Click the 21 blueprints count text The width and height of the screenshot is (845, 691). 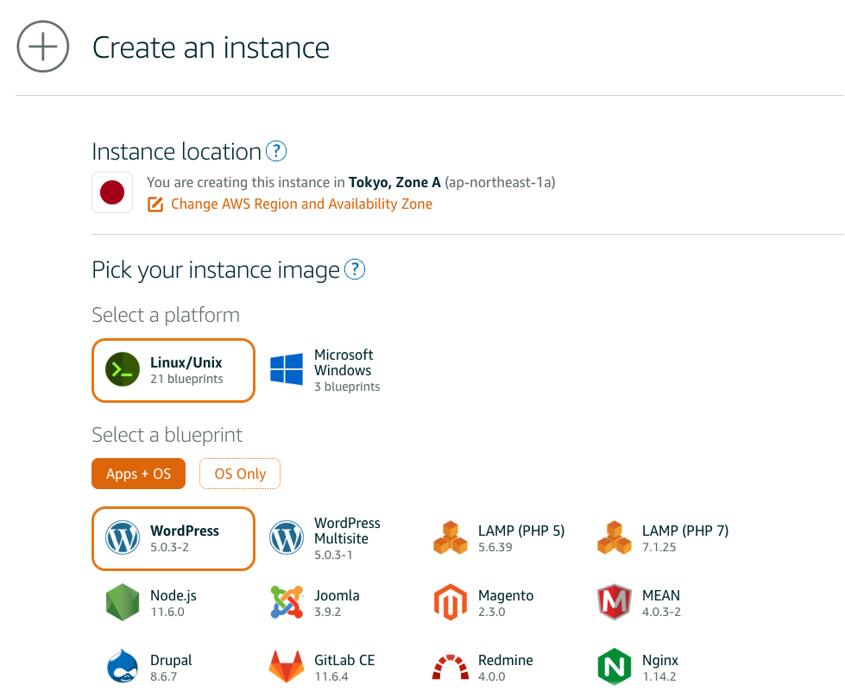click(x=186, y=379)
